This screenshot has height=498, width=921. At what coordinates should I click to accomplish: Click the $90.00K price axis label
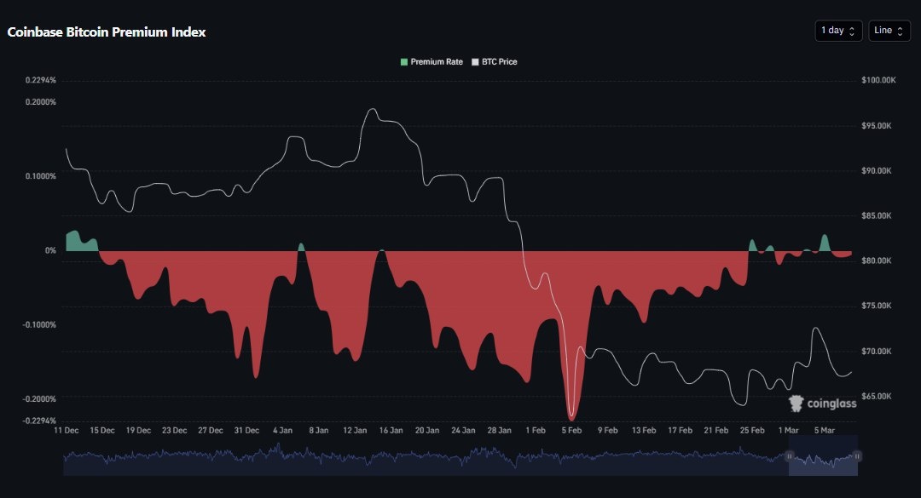coord(877,171)
